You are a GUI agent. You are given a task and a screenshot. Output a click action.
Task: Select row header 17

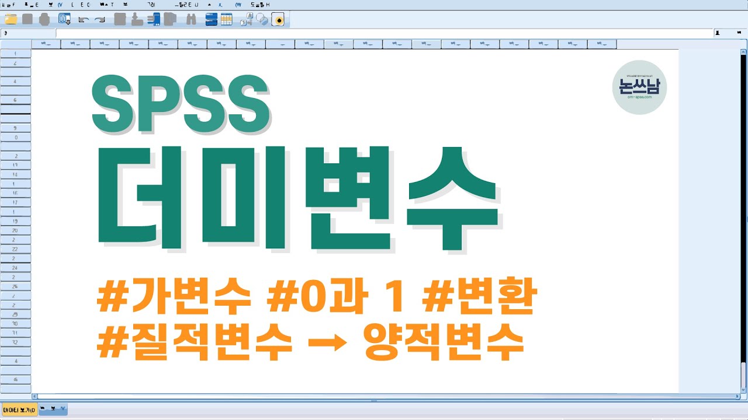point(15,202)
